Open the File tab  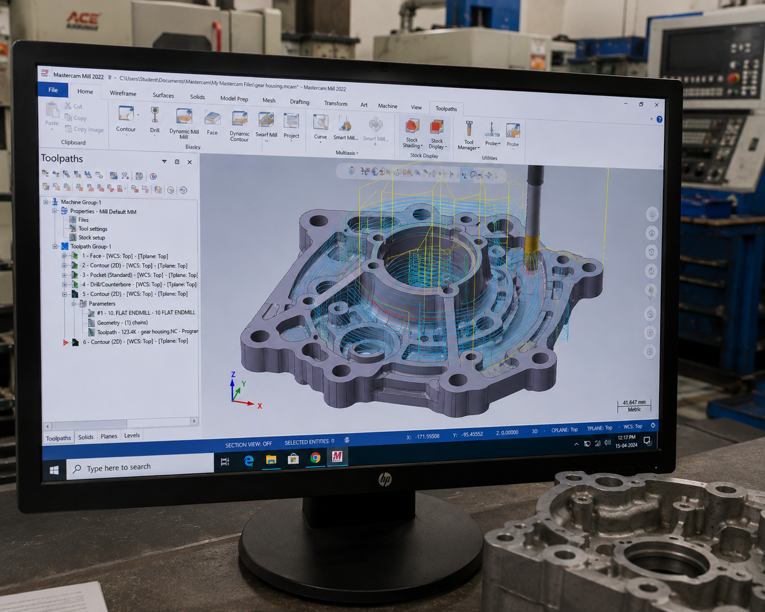53,90
